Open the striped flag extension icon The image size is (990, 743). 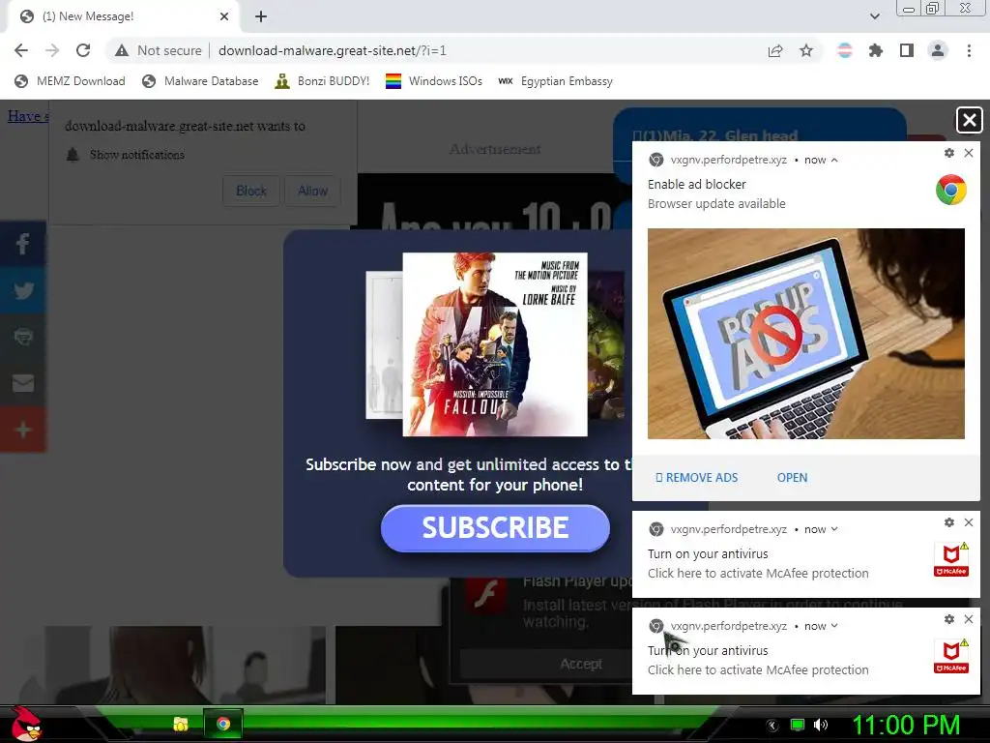tap(845, 50)
